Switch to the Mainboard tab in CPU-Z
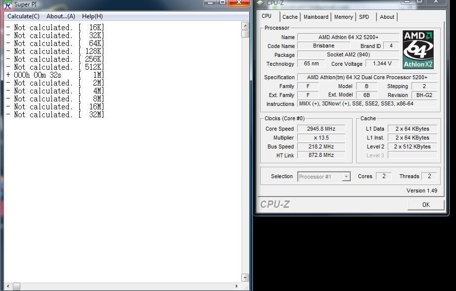This screenshot has width=456, height=291. (x=316, y=17)
